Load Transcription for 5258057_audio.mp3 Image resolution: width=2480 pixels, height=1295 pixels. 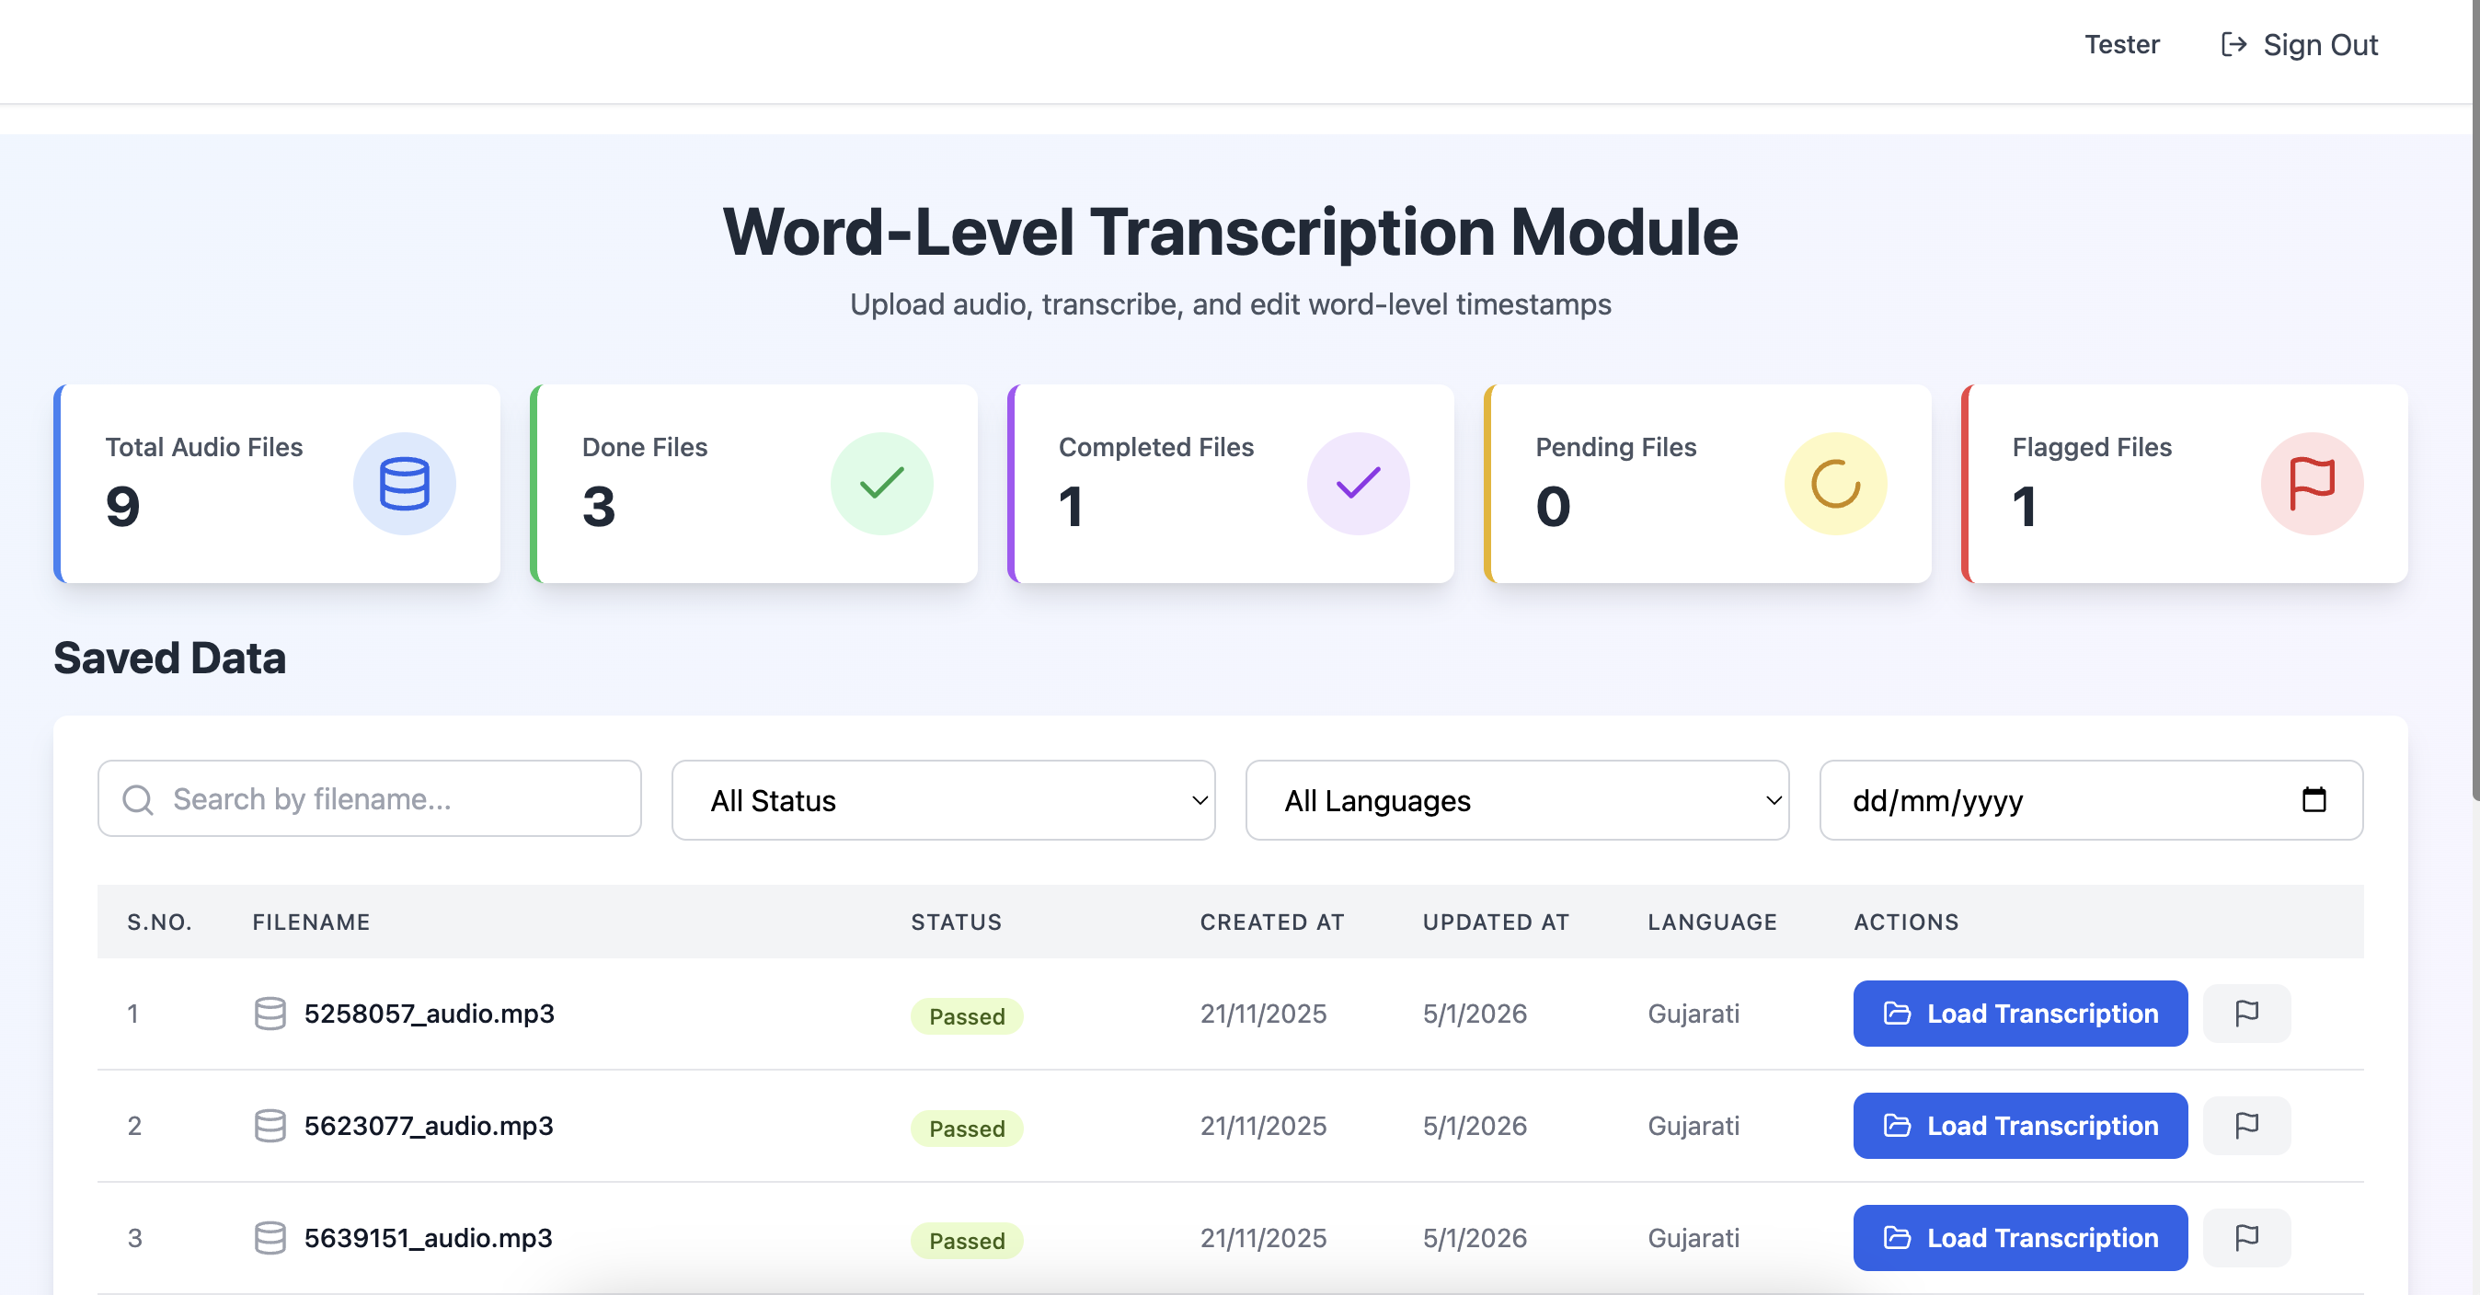[x=2020, y=1013]
